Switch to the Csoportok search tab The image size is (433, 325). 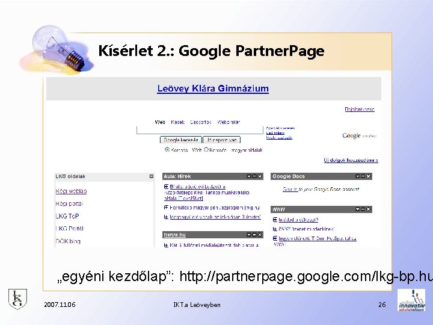[200, 122]
